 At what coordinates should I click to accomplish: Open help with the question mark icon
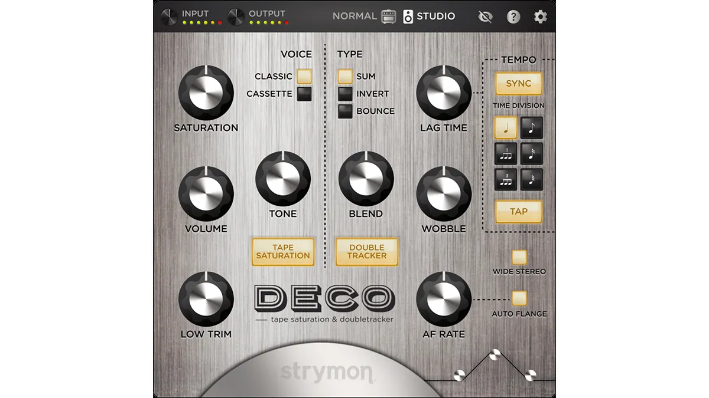513,17
